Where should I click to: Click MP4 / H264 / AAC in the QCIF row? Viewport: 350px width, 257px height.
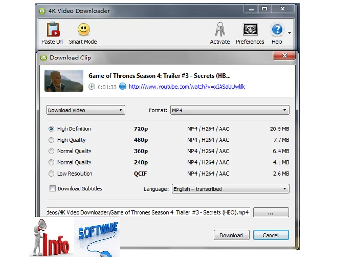(x=208, y=173)
